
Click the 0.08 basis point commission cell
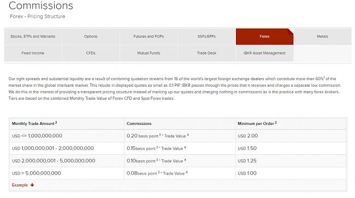click(x=180, y=173)
